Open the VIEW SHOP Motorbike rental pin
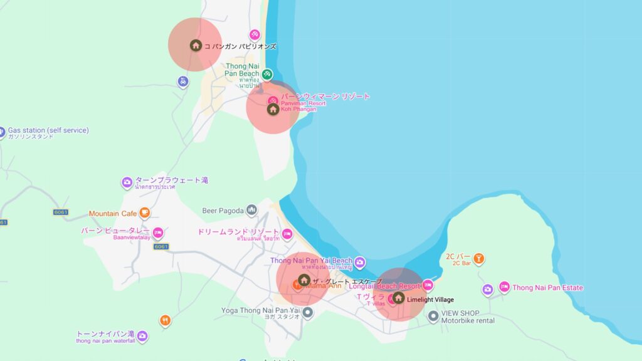This screenshot has height=361, width=642. click(x=433, y=317)
